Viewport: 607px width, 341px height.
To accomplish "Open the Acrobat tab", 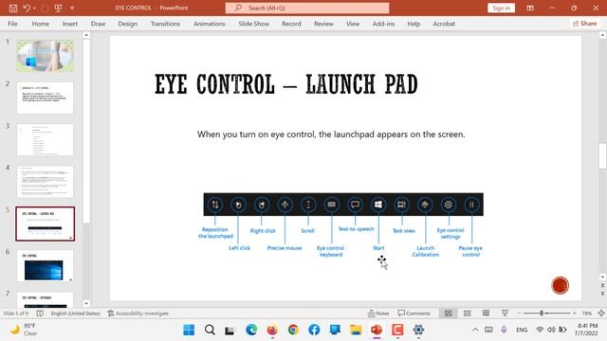I will (444, 24).
